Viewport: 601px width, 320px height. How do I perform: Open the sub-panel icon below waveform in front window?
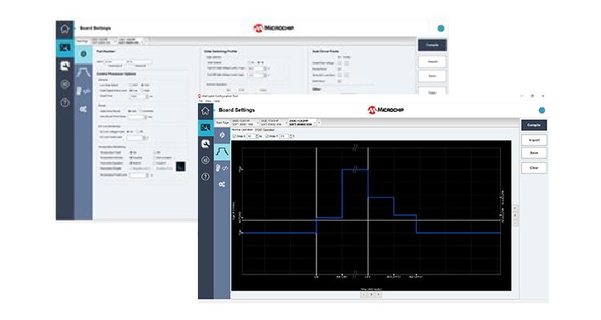(x=222, y=168)
